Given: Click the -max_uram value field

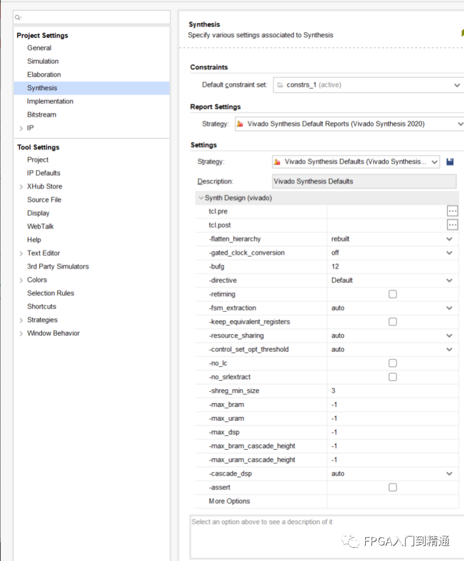Looking at the screenshot, I should (x=392, y=418).
